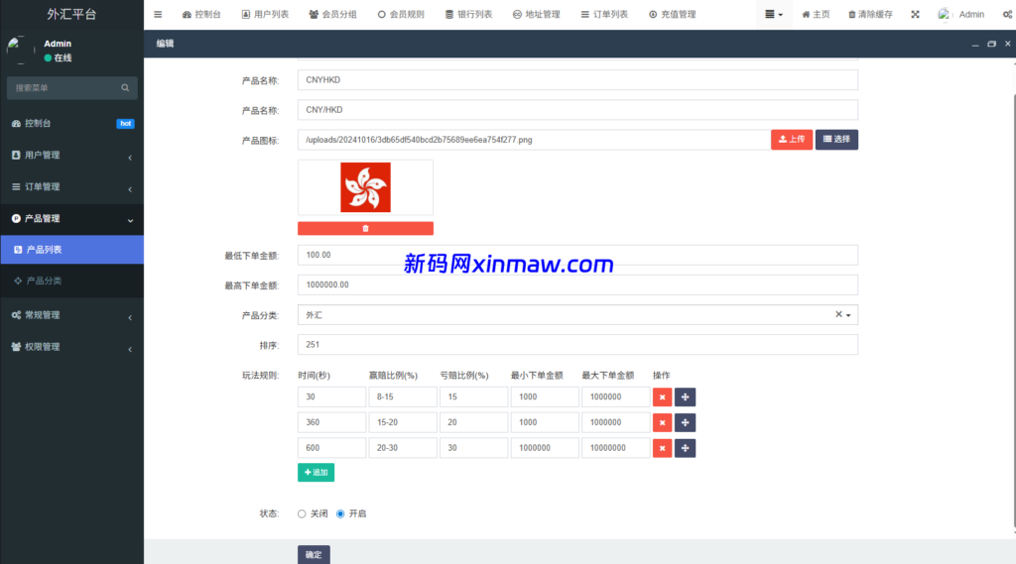Viewport: 1016px width, 564px height.
Task: Open the 银行列表 tab
Action: pos(468,14)
